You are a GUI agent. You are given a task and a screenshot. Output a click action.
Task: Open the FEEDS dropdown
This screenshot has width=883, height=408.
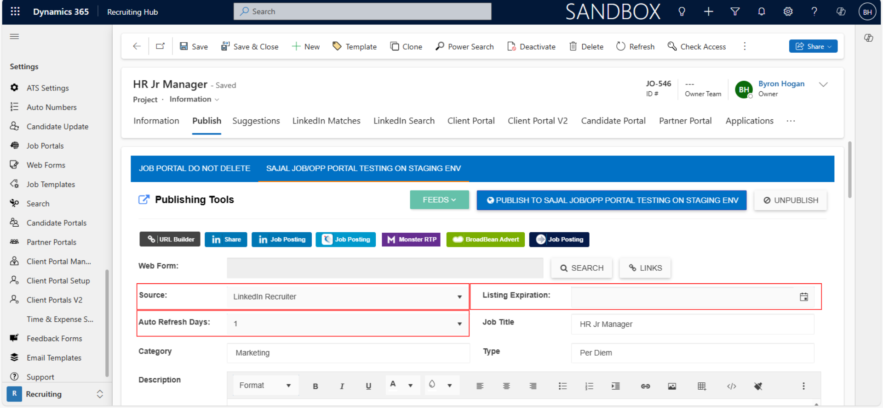[439, 200]
